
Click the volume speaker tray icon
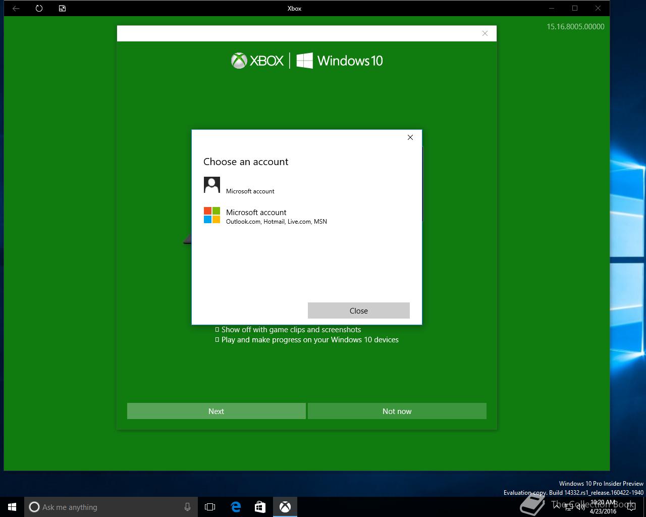coord(580,507)
